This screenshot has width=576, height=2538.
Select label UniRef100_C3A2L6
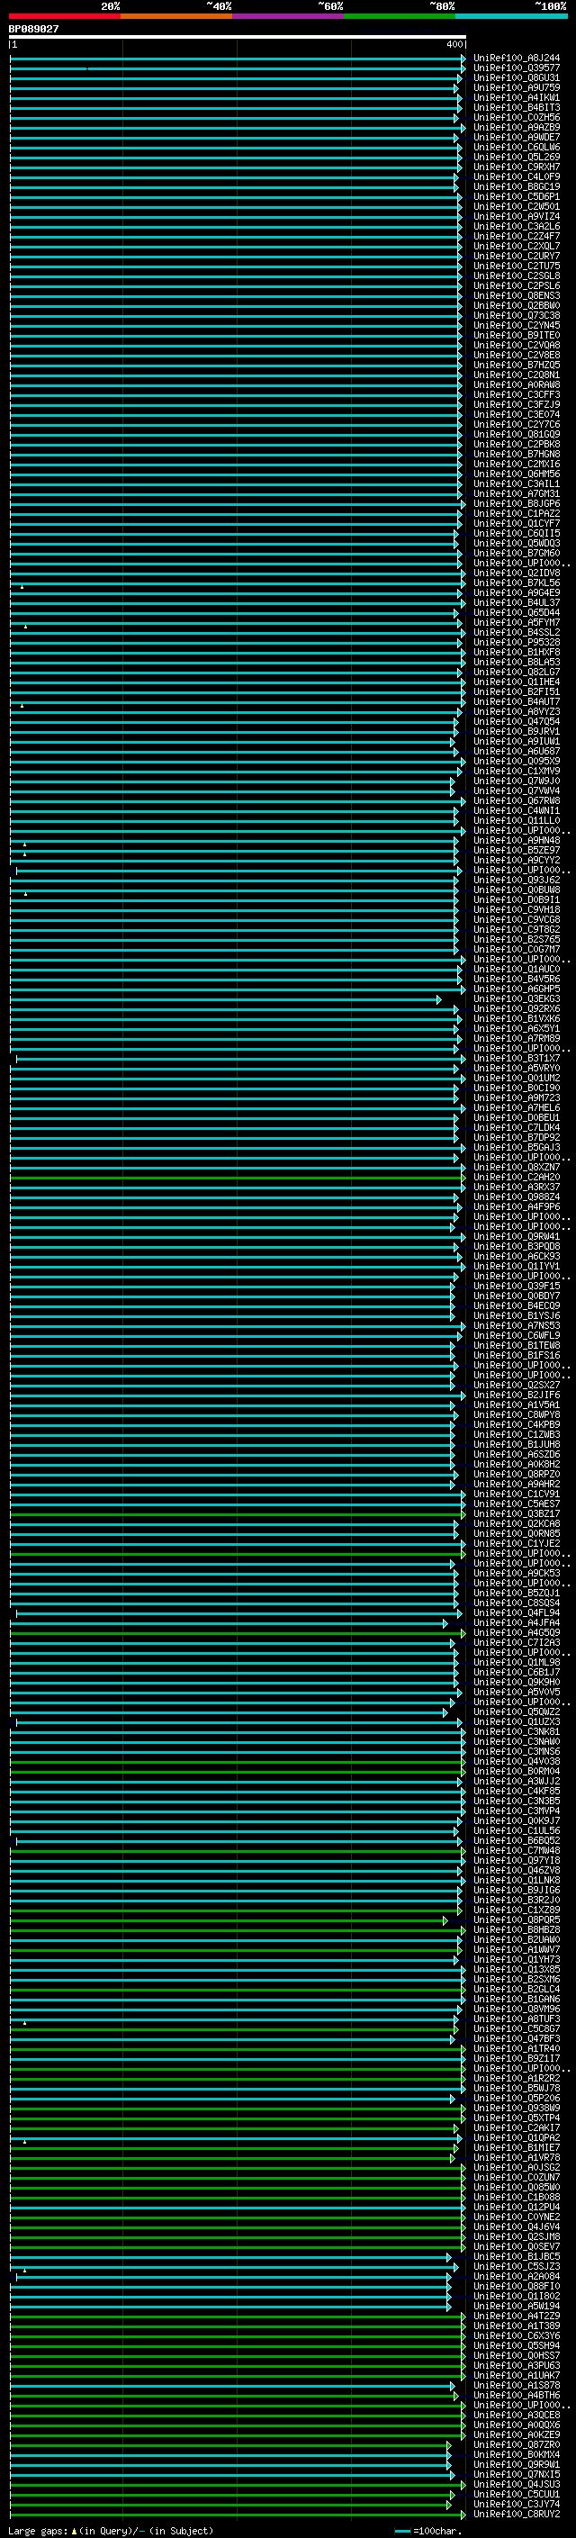517,226
